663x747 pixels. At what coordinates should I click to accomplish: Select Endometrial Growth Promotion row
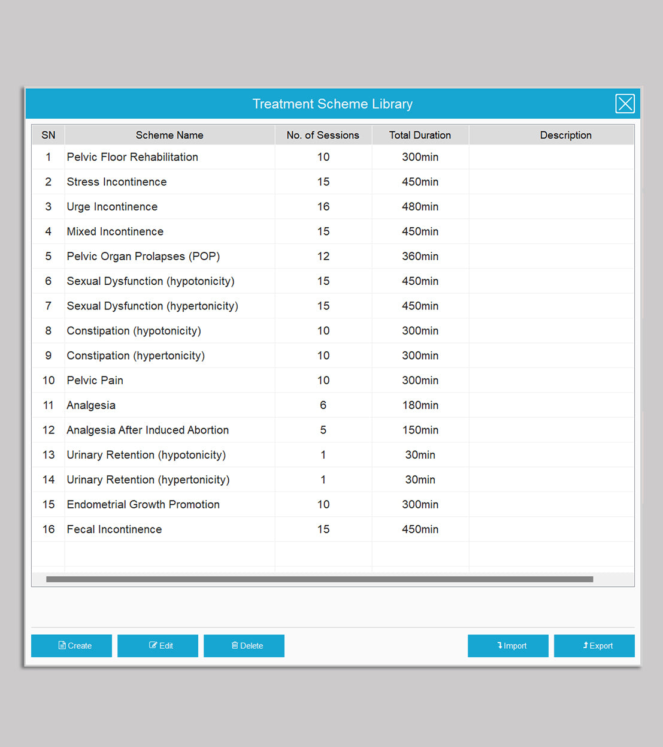[143, 505]
